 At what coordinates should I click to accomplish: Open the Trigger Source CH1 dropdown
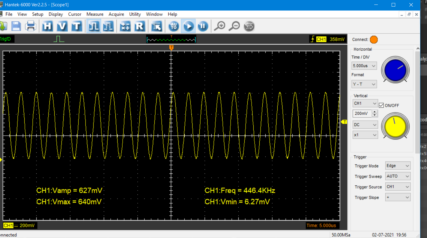[398, 187]
